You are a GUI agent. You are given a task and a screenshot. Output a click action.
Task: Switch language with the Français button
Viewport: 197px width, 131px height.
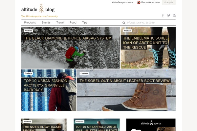(169, 2)
